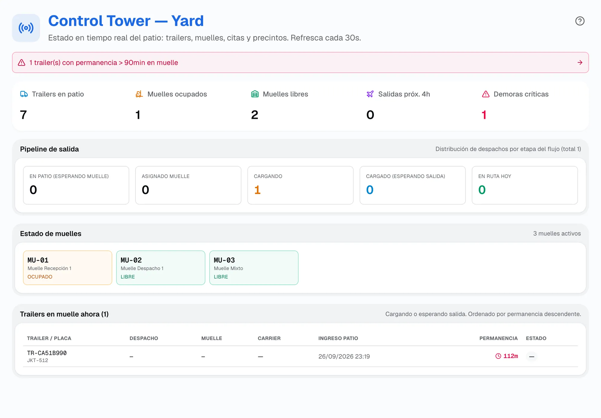Click the plate JKT-512 text
This screenshot has width=601, height=418.
click(x=38, y=360)
